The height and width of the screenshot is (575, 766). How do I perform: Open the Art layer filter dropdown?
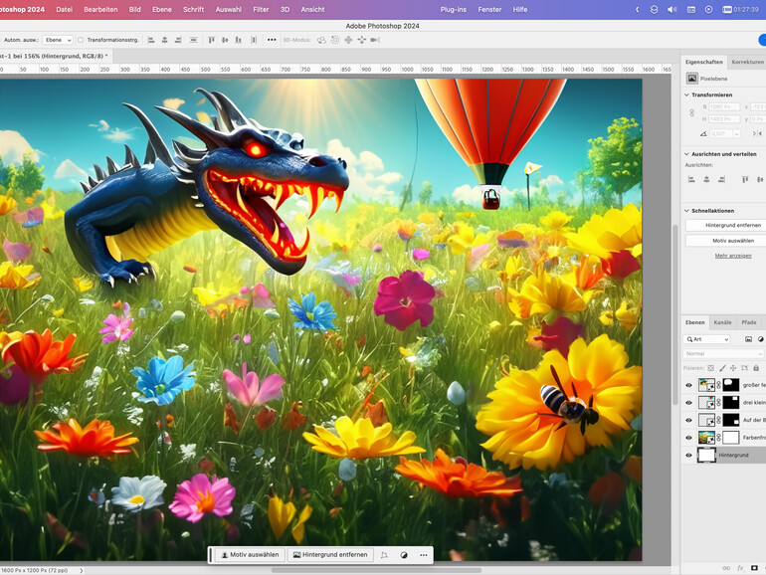[707, 339]
